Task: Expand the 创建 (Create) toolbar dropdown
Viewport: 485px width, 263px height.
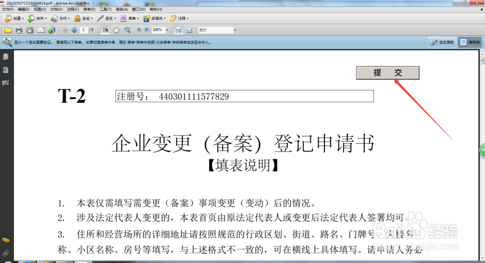Action: click(23, 18)
